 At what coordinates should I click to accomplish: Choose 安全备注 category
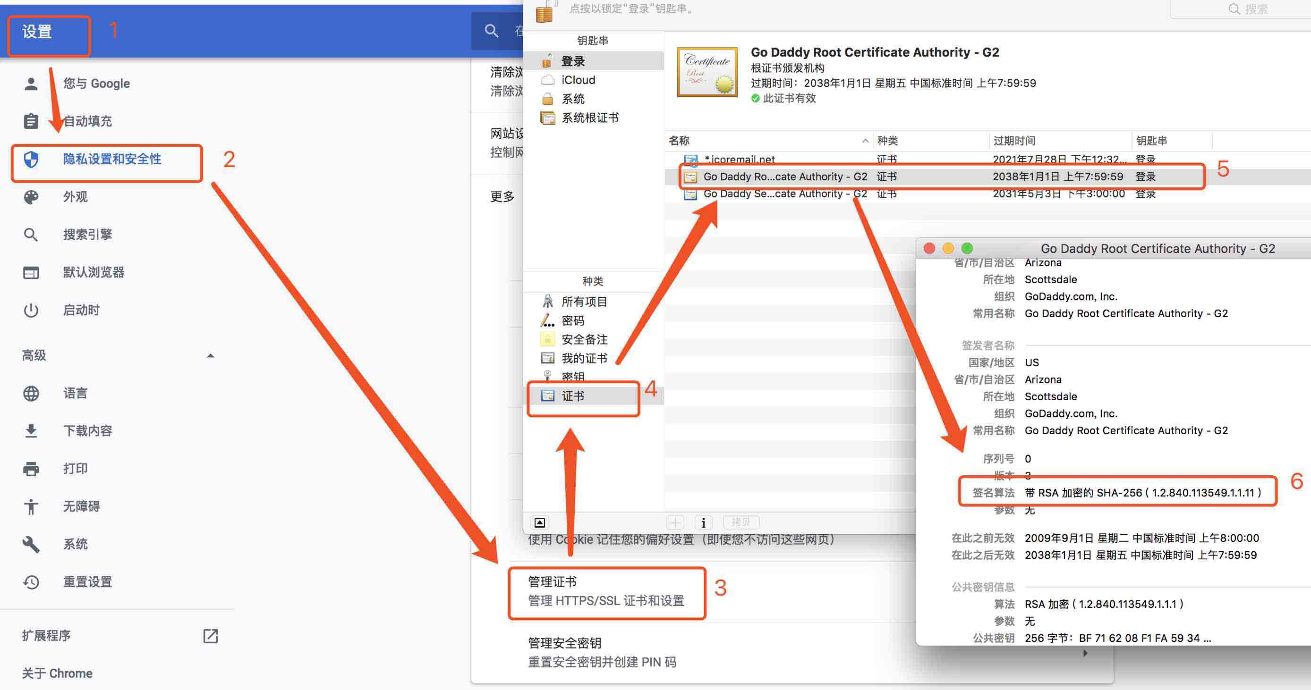pos(594,340)
